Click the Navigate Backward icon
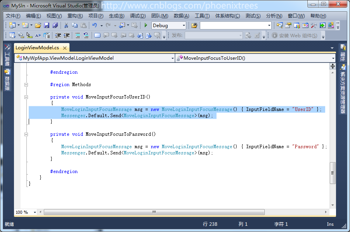The width and height of the screenshot is (350, 232). click(x=122, y=26)
